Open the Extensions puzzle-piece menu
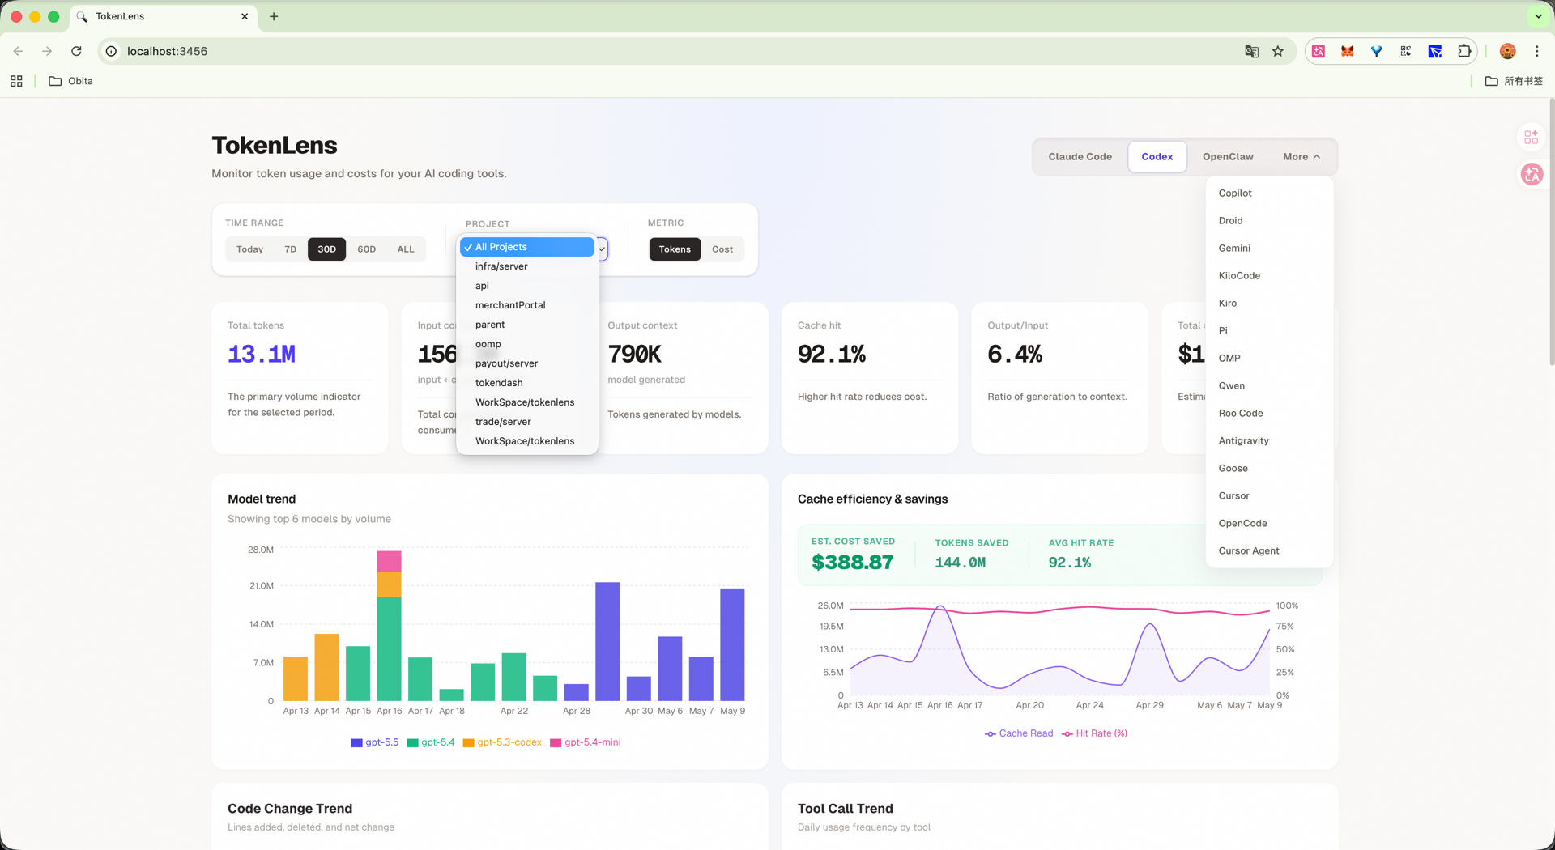 (x=1464, y=51)
